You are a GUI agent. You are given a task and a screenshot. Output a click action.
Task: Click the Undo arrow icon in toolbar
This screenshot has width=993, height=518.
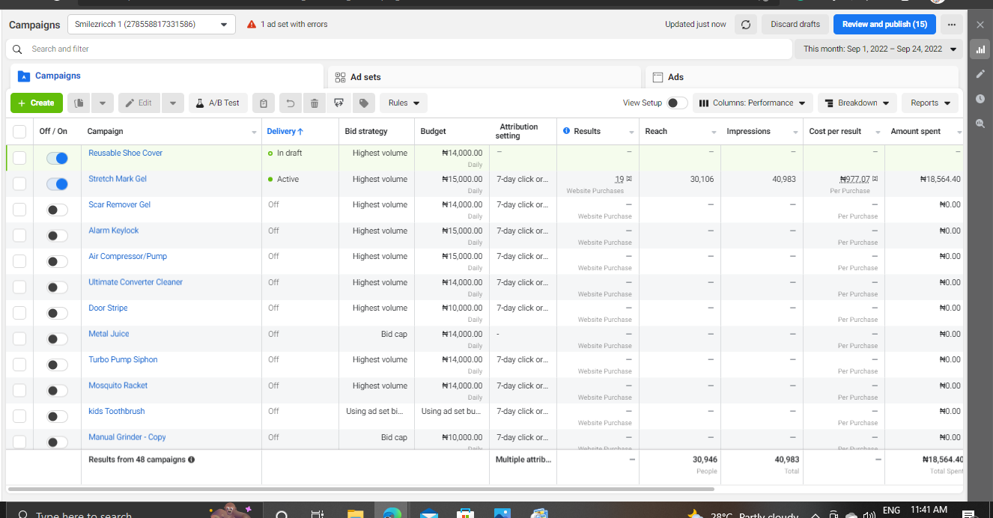point(290,103)
